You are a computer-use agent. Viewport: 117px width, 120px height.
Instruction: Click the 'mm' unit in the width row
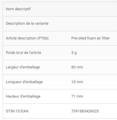80,67
